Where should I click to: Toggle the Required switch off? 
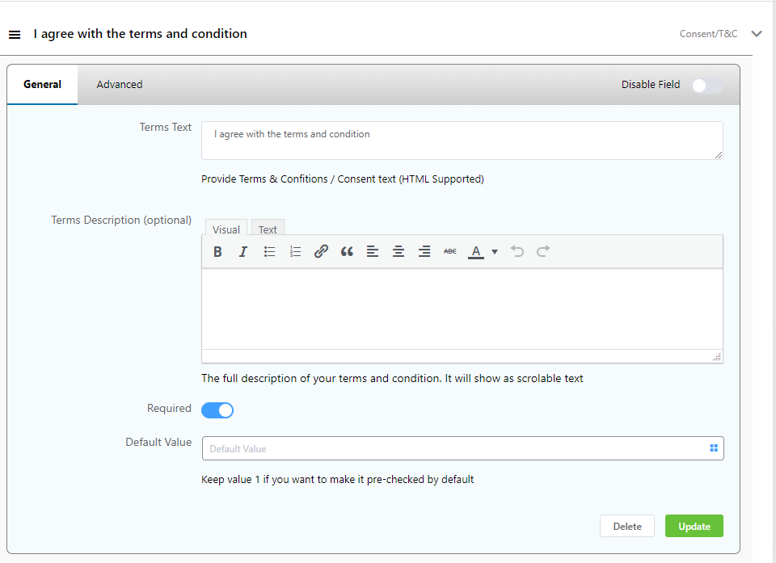[x=217, y=410]
